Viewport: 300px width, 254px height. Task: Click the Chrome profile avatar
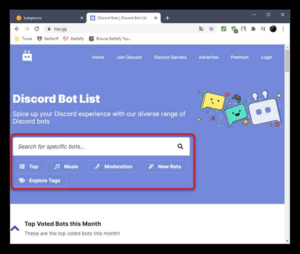coord(273,29)
